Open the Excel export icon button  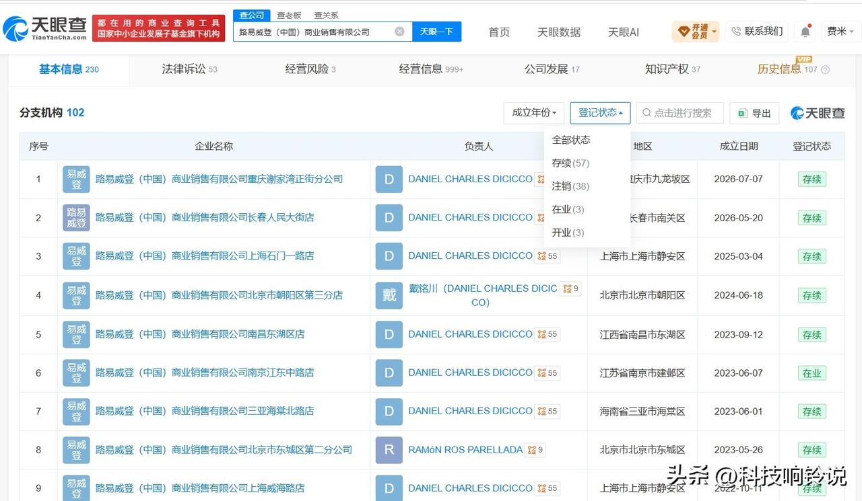pyautogui.click(x=754, y=113)
